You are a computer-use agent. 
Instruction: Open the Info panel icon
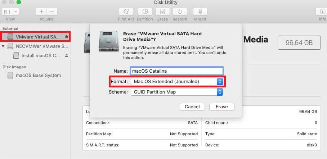pyautogui.click(x=322, y=12)
